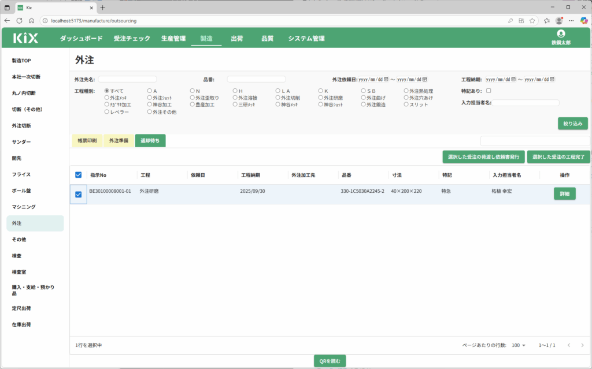
Task: Open the user account icon for 鉄鋼太郎
Action: (560, 34)
